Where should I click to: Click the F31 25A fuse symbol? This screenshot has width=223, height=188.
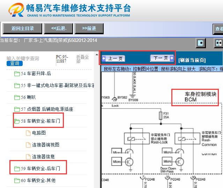(x=161, y=116)
